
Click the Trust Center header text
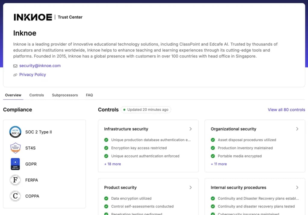pos(70,17)
